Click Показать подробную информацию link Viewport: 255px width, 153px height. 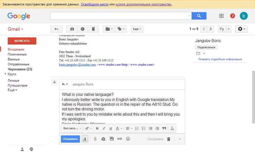tap(220, 59)
